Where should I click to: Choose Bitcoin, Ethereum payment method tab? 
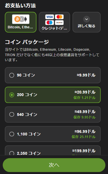(21, 22)
